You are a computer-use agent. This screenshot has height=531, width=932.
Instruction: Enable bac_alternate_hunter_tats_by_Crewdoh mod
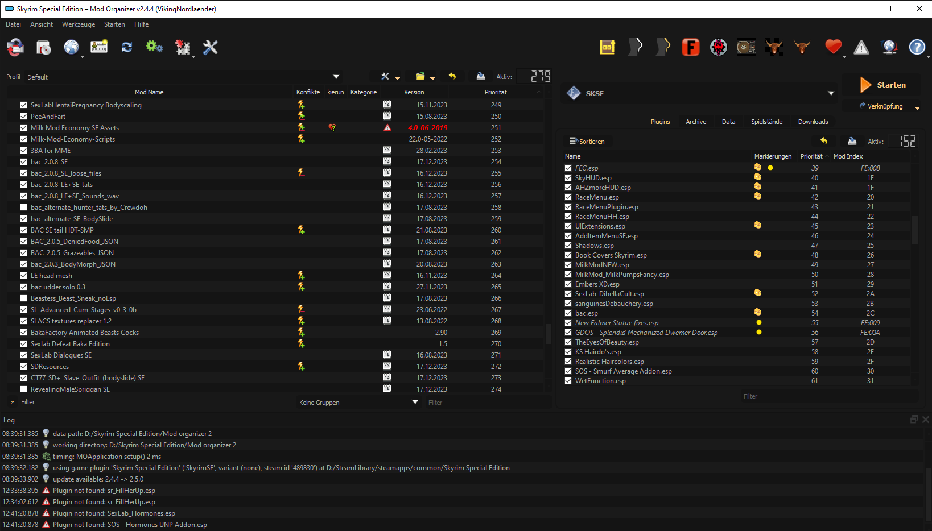click(23, 207)
